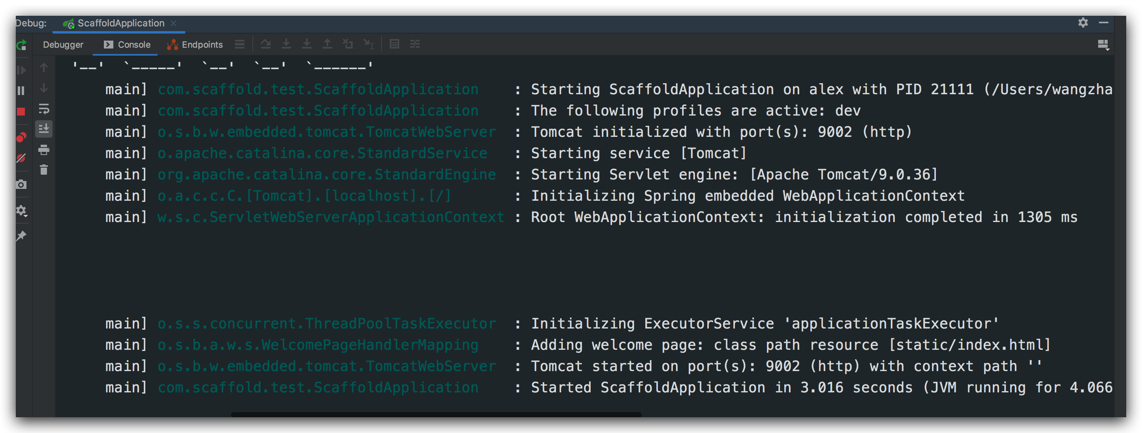Switch to the Debugger tab
This screenshot has width=1142, height=433.
(63, 45)
